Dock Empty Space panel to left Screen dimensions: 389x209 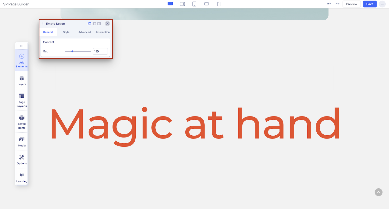[94, 24]
